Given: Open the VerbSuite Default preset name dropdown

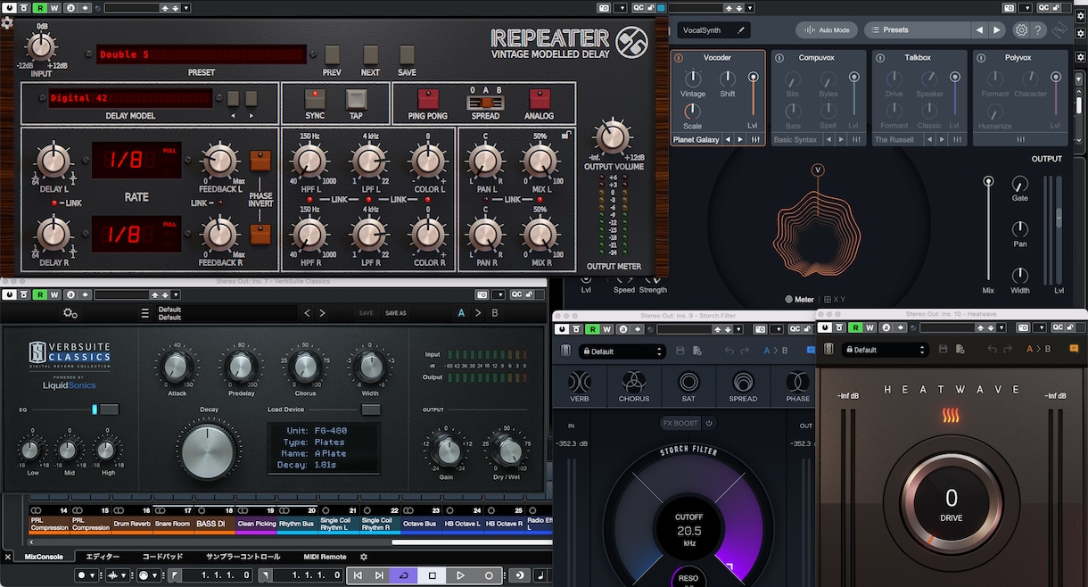Looking at the screenshot, I should point(226,313).
